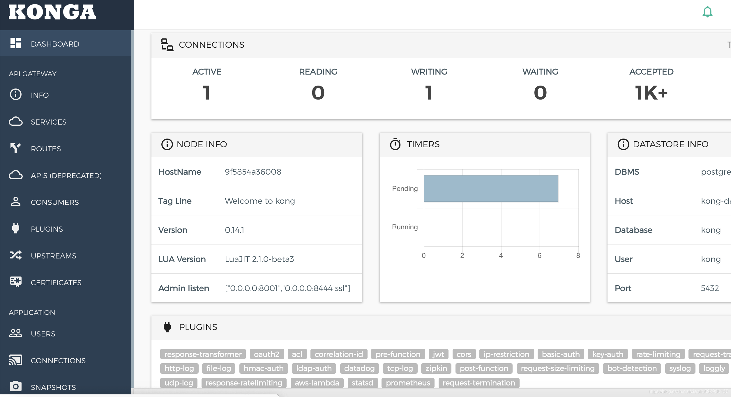This screenshot has width=731, height=397.
Task: Click the basic-auth plugin tag
Action: point(561,354)
